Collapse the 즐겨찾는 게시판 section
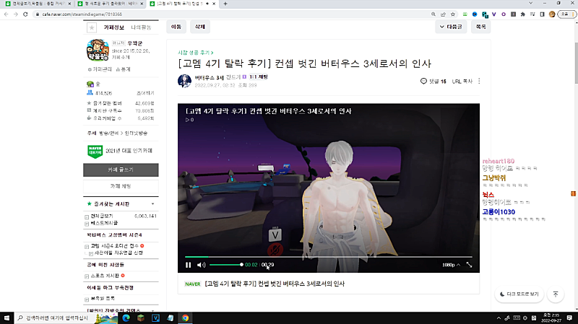Image resolution: width=578 pixels, height=324 pixels. (x=152, y=204)
